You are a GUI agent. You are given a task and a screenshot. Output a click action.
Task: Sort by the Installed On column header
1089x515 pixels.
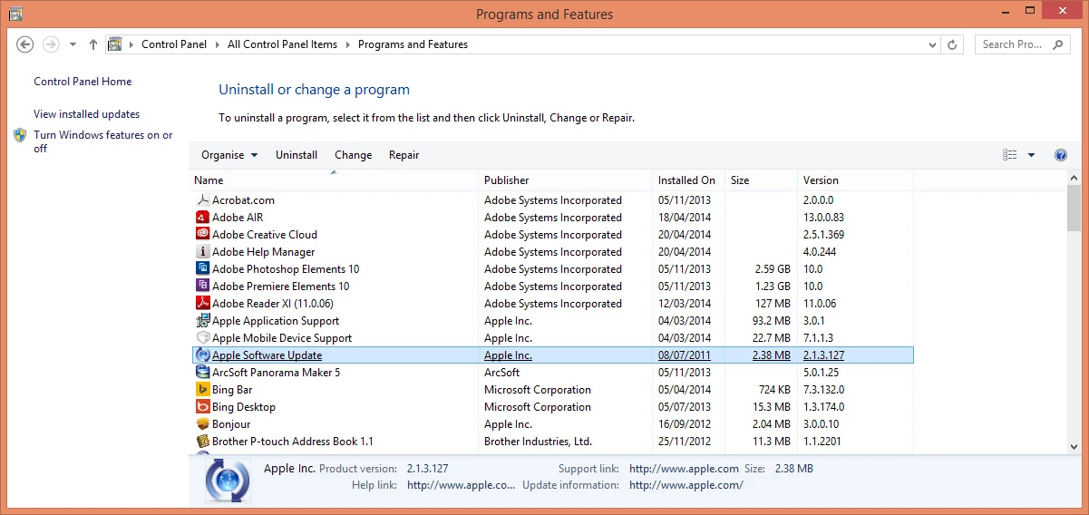(x=689, y=180)
